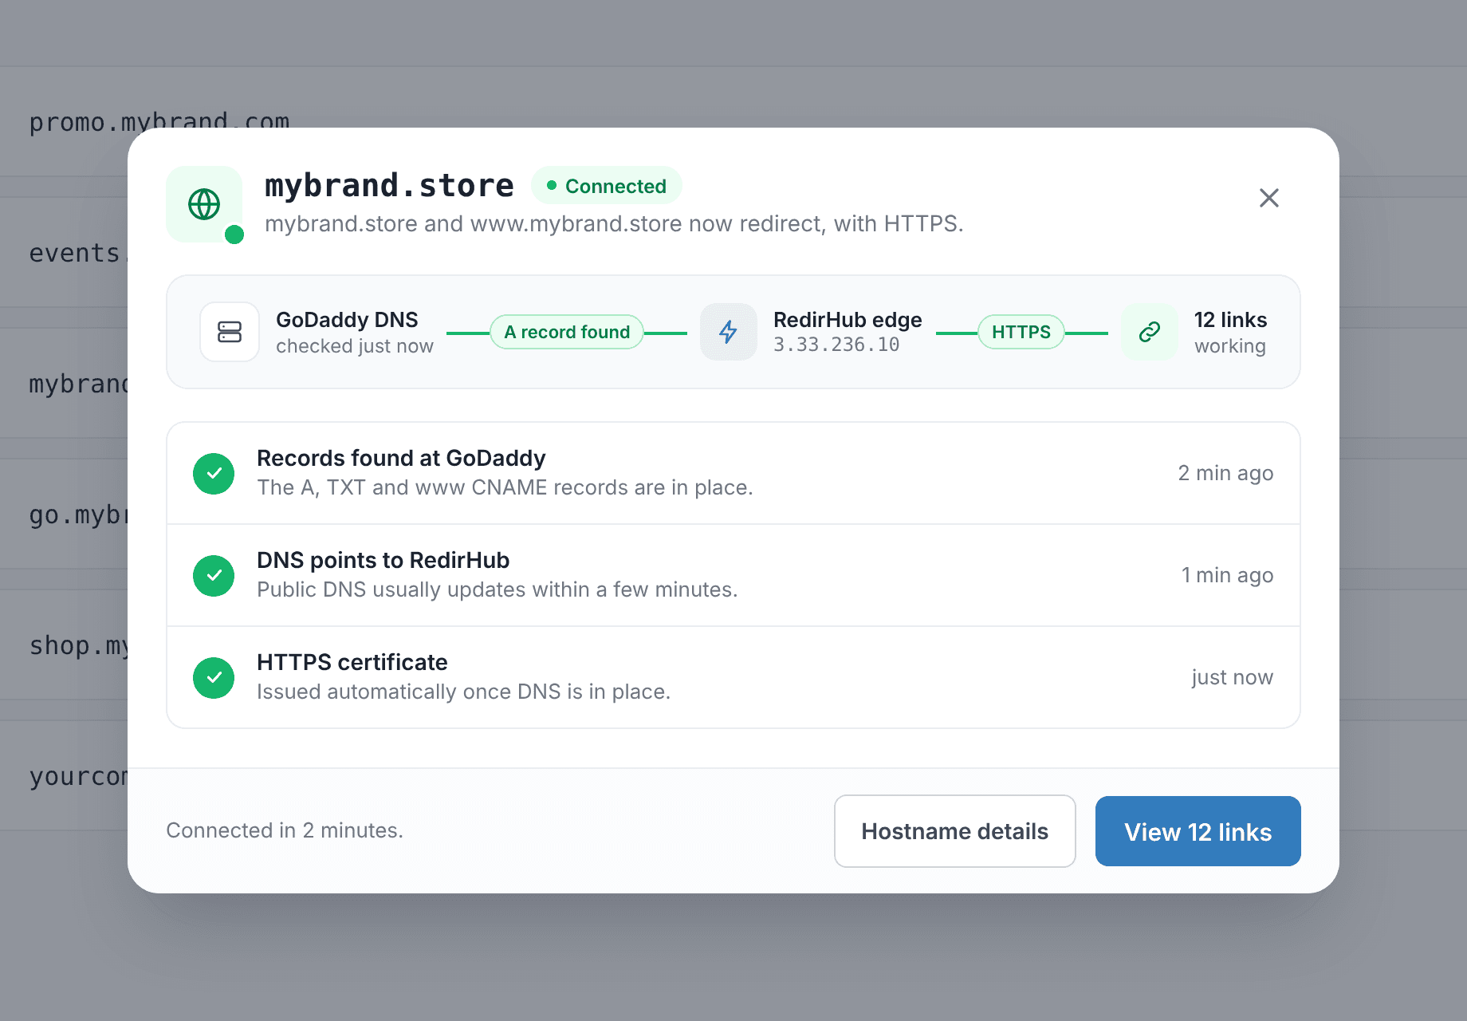Click the View 12 links button
The image size is (1467, 1021).
pyautogui.click(x=1198, y=831)
